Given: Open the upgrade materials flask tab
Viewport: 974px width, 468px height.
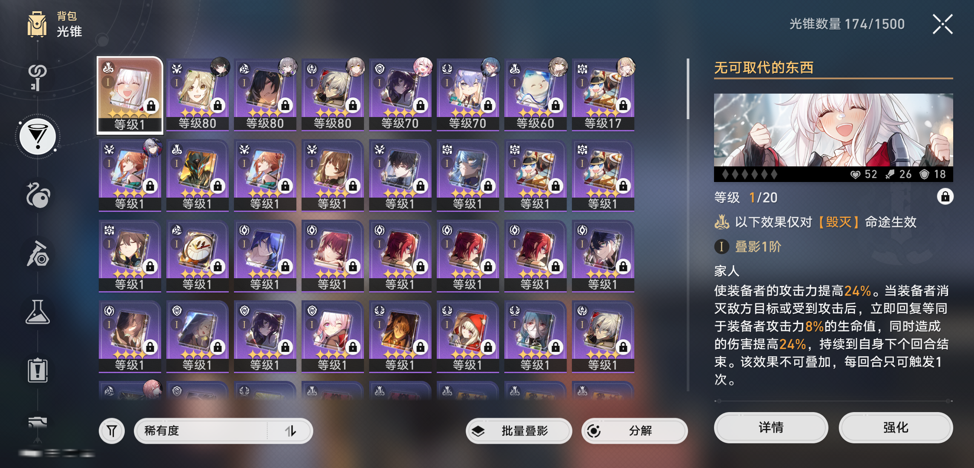Looking at the screenshot, I should (x=38, y=312).
